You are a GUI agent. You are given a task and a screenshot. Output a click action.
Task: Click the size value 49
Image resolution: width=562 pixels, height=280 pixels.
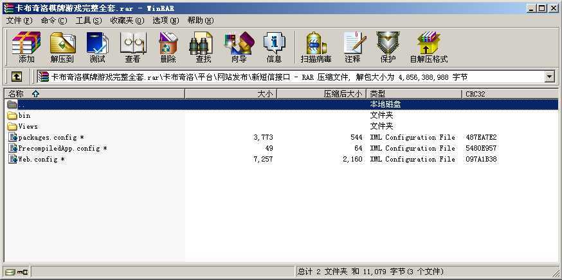(269, 148)
